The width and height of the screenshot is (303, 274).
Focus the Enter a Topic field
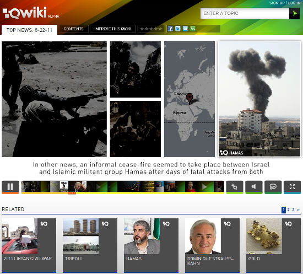[245, 13]
